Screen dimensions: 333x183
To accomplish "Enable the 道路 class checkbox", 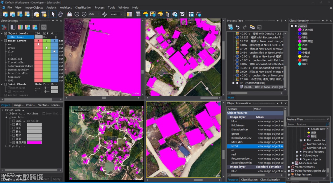I will click(14, 139).
